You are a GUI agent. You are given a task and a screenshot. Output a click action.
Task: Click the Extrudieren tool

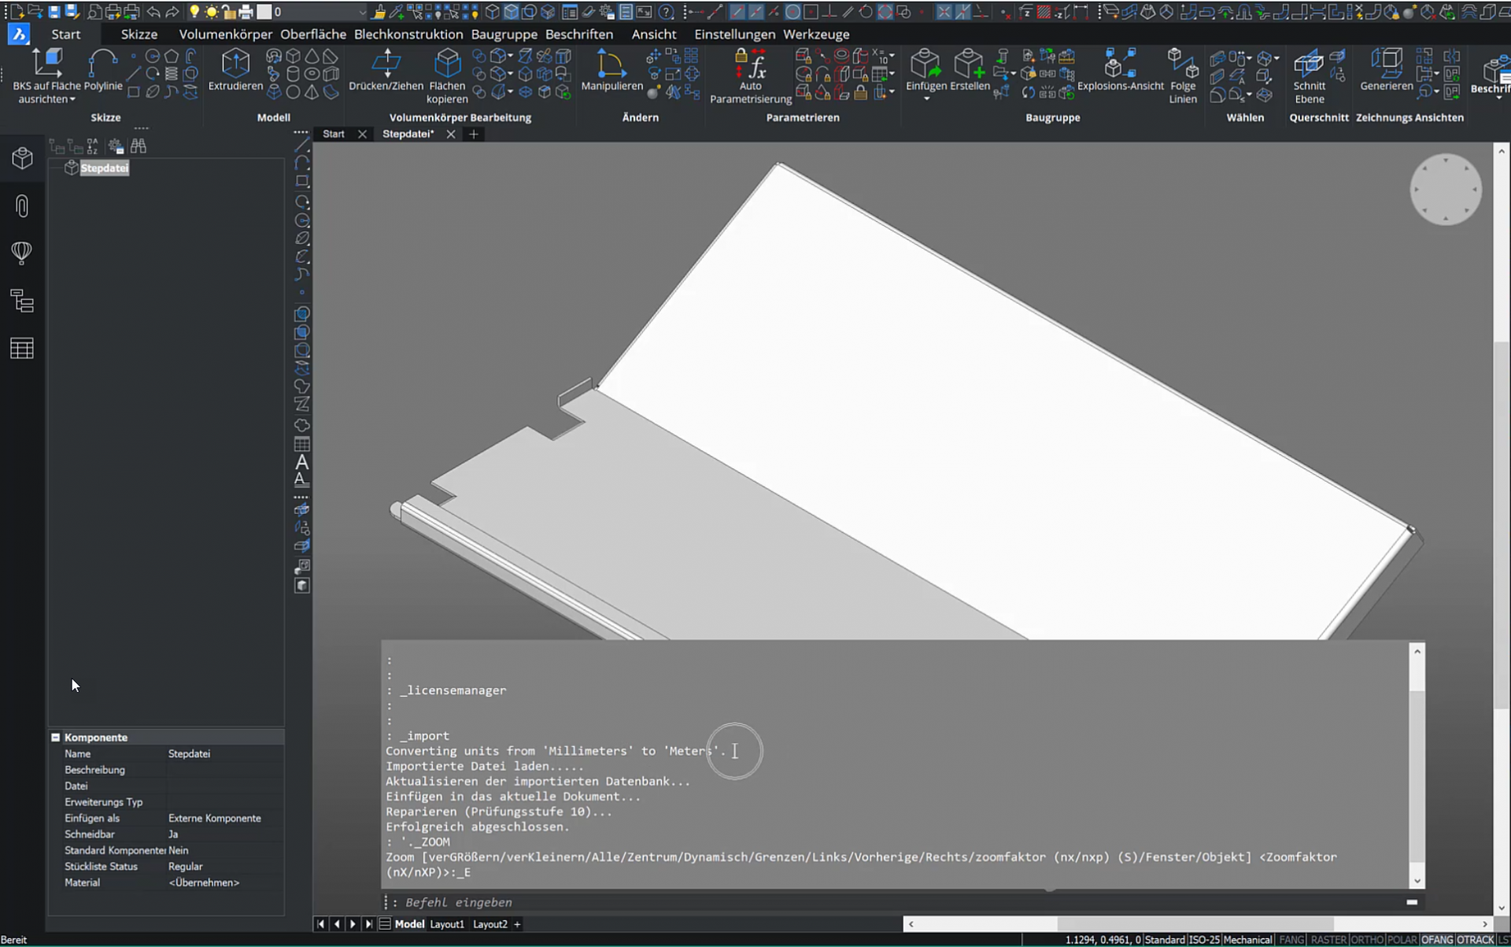pyautogui.click(x=235, y=71)
